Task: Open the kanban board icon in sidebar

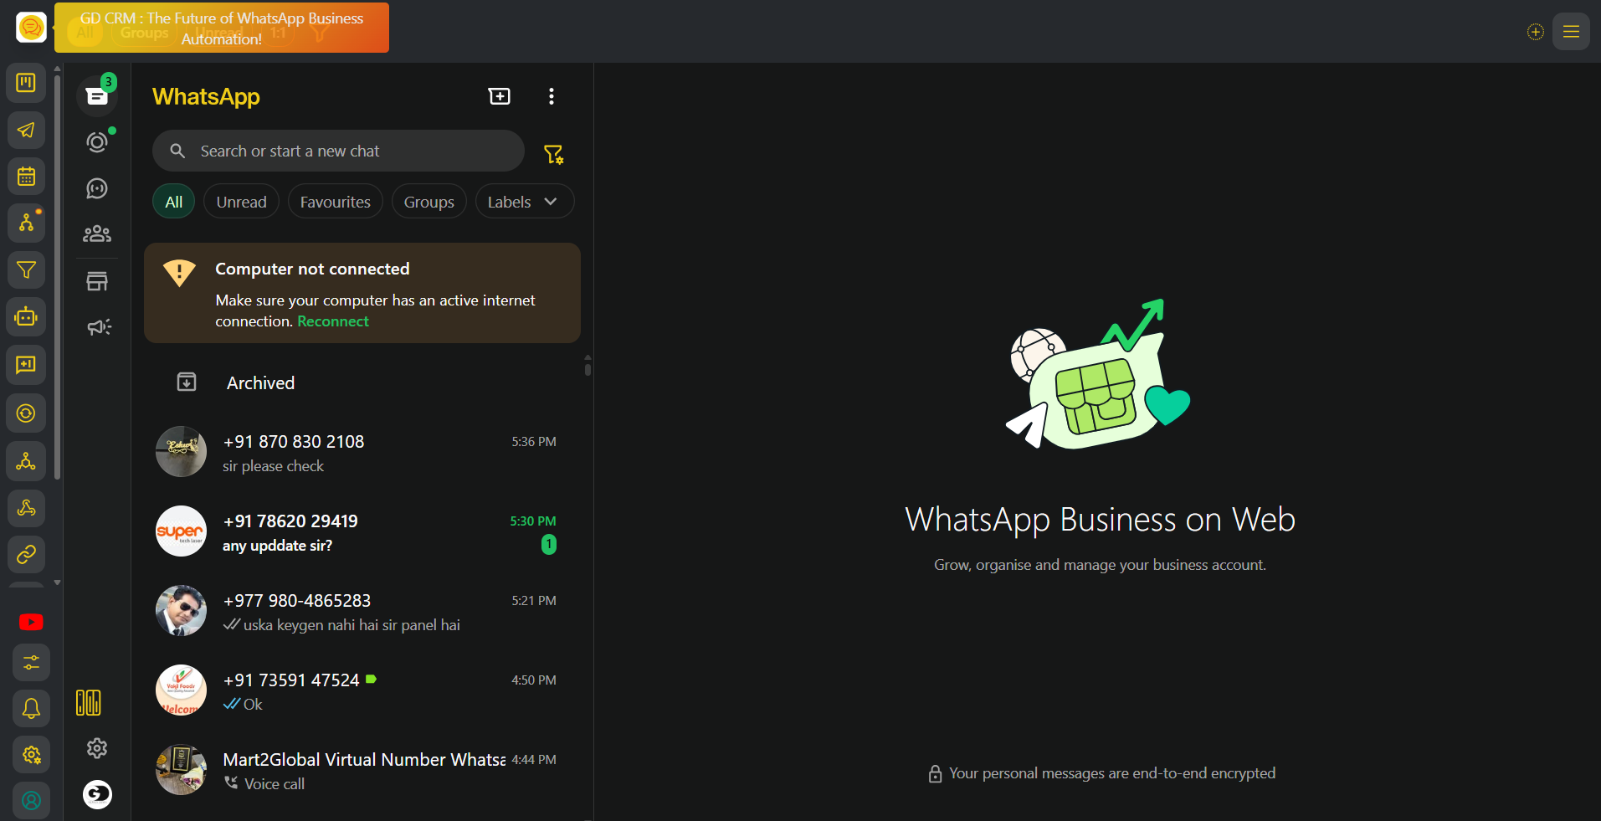Action: click(x=26, y=83)
